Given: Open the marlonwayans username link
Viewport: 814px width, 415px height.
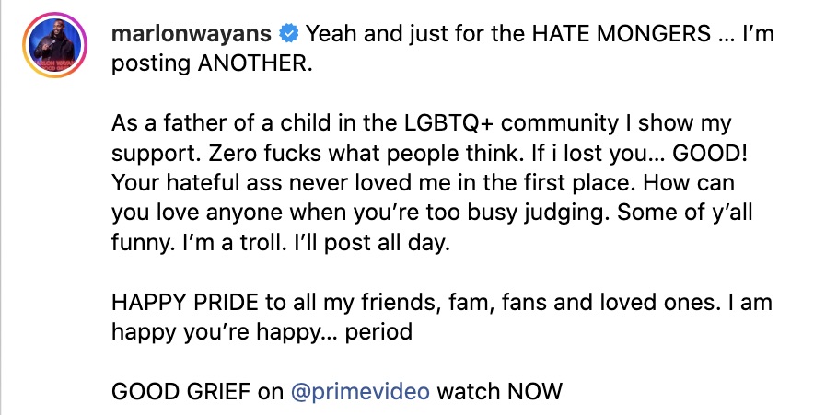Looking at the screenshot, I should [192, 36].
